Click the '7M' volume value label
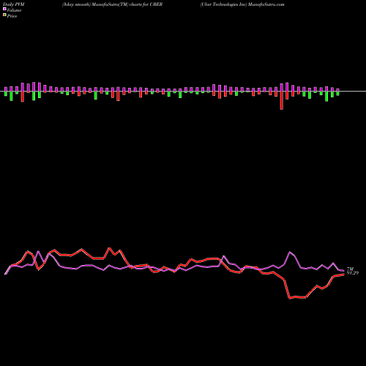The image size is (366, 366). pos(350,269)
